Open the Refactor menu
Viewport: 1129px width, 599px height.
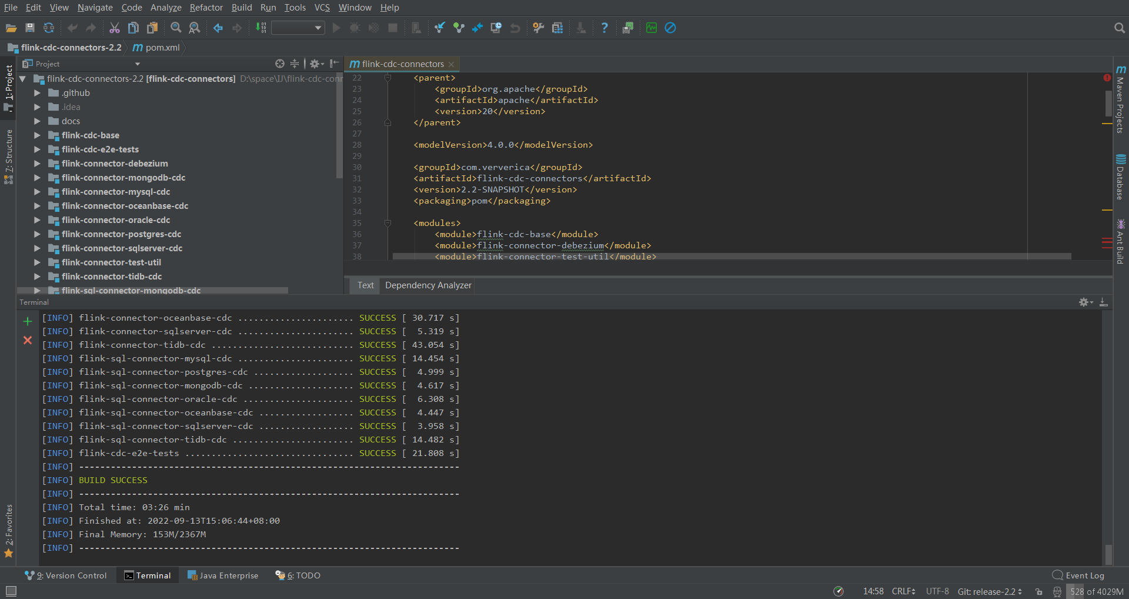(206, 8)
